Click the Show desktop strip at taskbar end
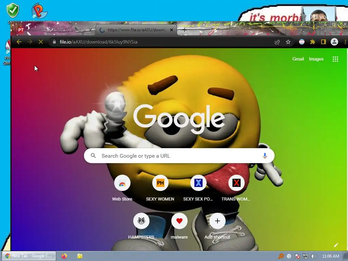The image size is (348, 261). coord(346,256)
